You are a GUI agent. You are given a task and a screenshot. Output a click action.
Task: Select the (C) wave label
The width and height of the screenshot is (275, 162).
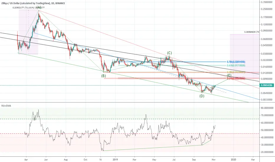pos(169,53)
